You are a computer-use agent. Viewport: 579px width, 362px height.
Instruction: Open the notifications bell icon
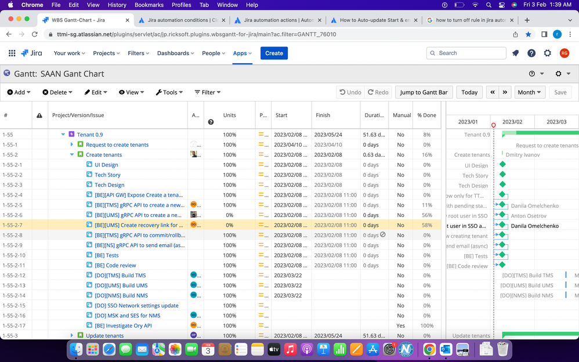point(515,53)
